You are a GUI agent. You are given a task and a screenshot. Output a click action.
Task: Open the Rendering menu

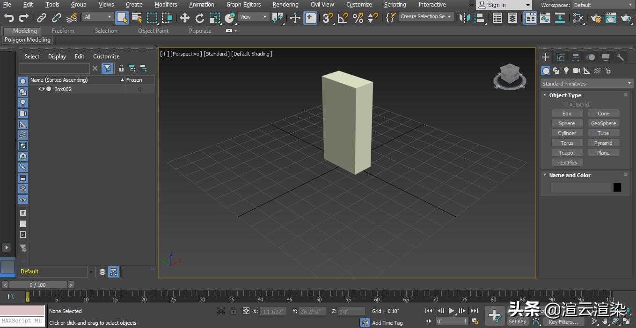click(x=285, y=5)
